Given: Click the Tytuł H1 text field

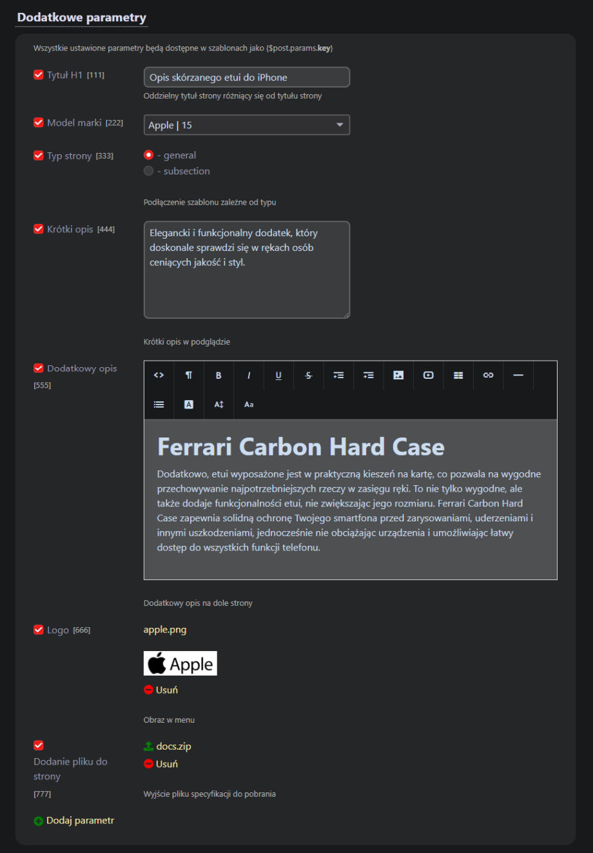Looking at the screenshot, I should pyautogui.click(x=246, y=77).
